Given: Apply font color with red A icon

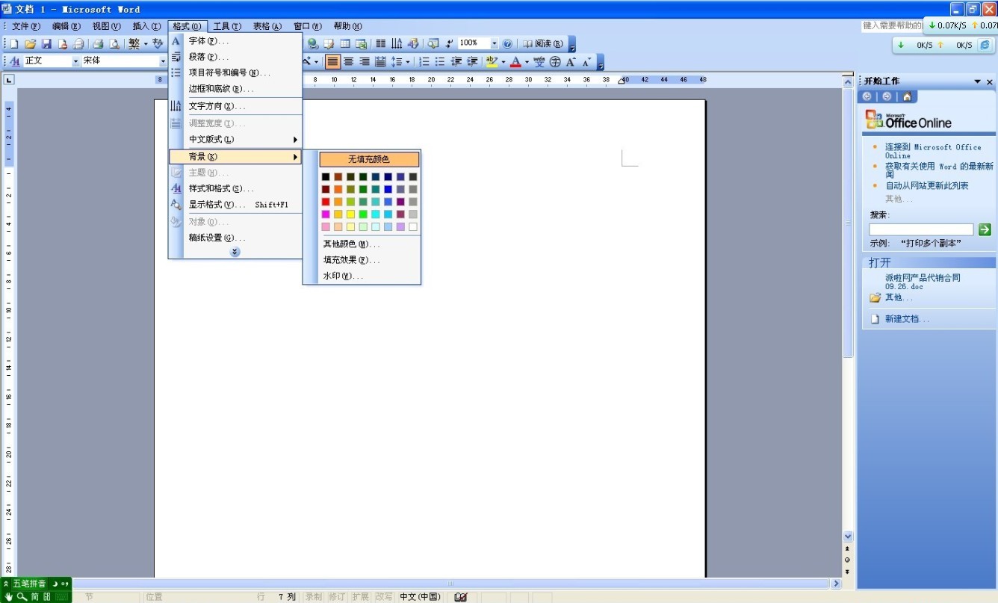Looking at the screenshot, I should (x=515, y=62).
